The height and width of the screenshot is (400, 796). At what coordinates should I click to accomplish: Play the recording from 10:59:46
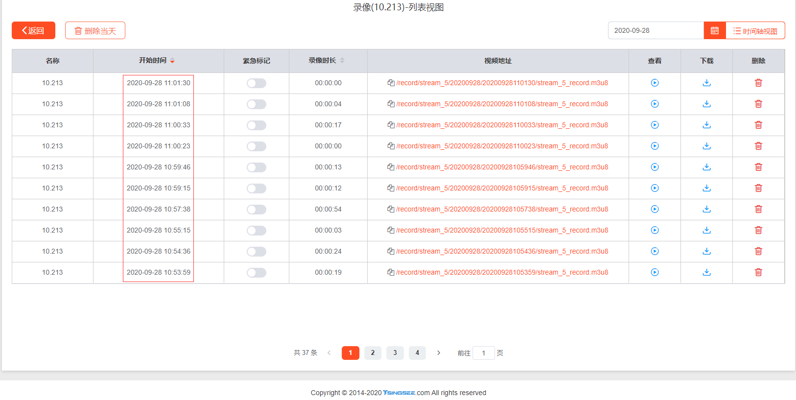(655, 167)
